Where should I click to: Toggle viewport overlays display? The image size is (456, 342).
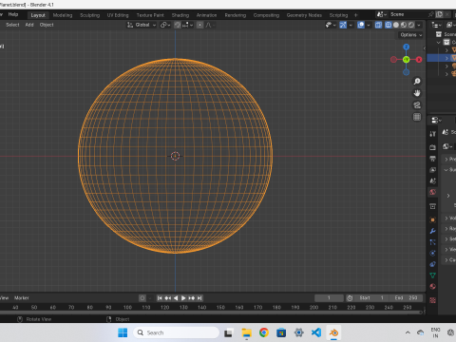(361, 25)
